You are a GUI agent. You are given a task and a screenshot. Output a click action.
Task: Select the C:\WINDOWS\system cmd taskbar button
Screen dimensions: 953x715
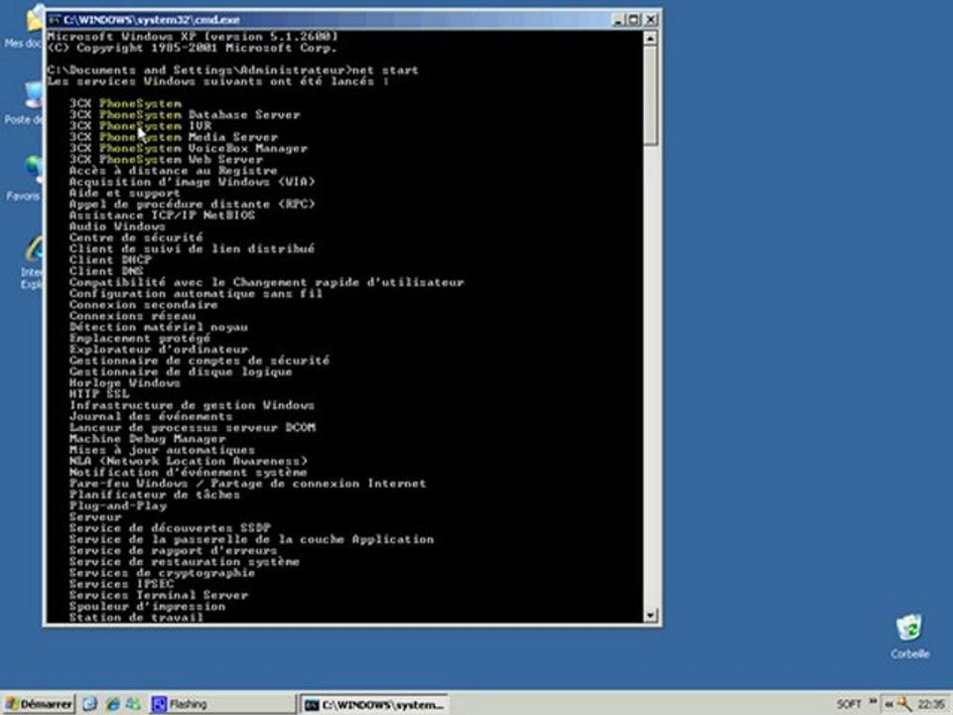coord(374,705)
